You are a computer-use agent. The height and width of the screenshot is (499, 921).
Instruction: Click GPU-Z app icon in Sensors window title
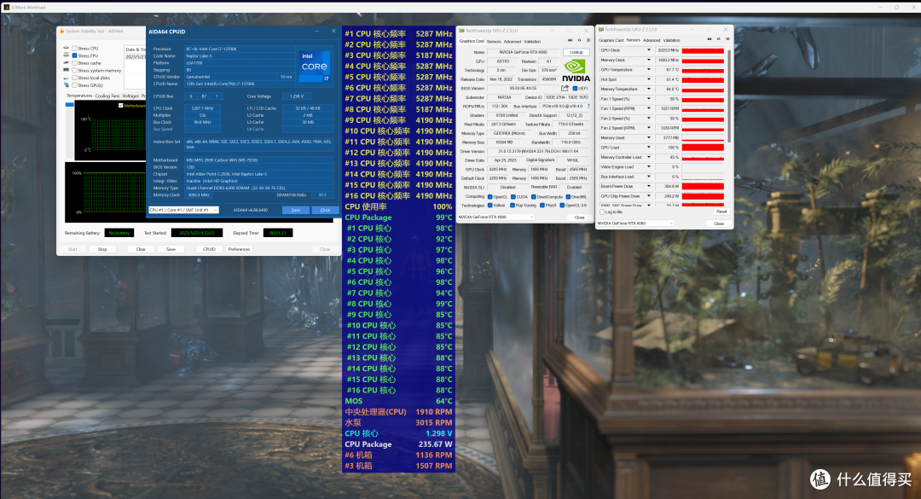(601, 29)
